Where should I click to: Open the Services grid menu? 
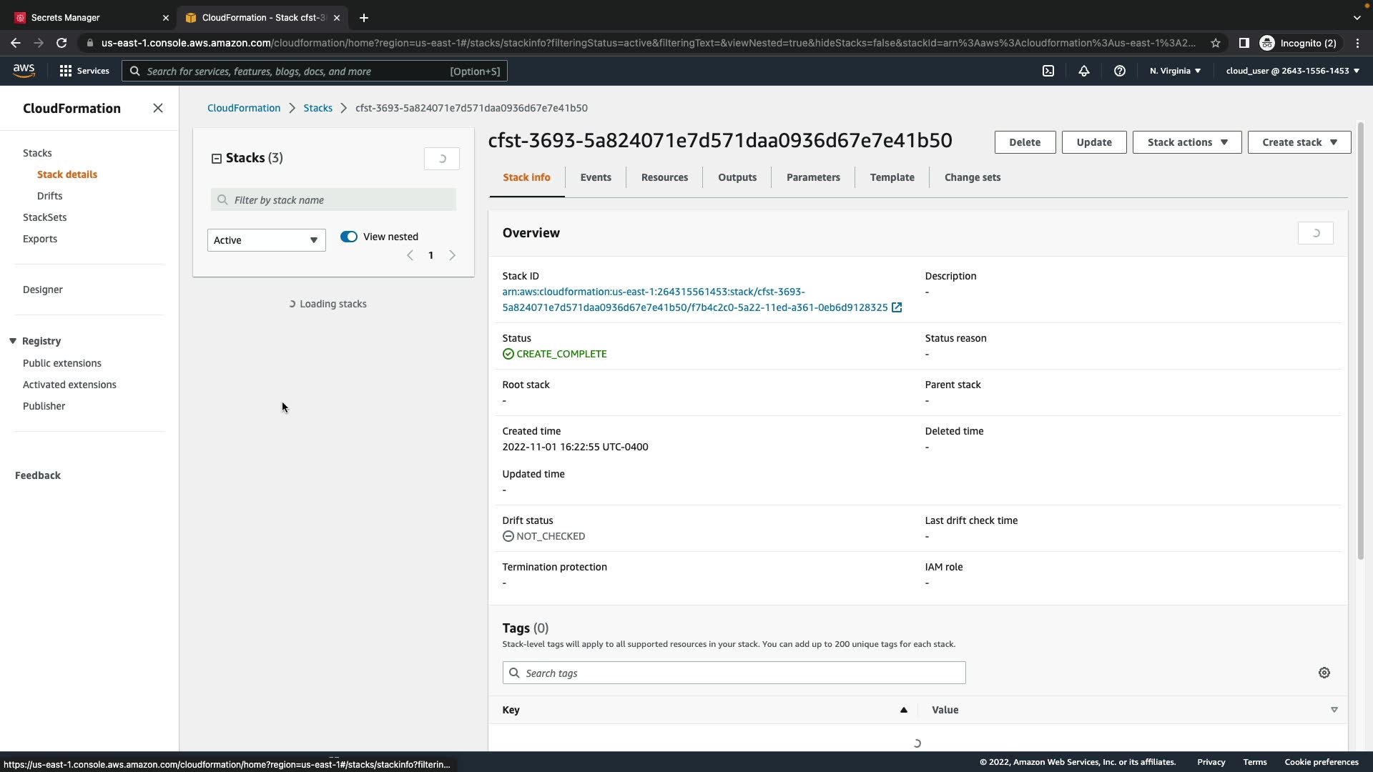(x=84, y=71)
